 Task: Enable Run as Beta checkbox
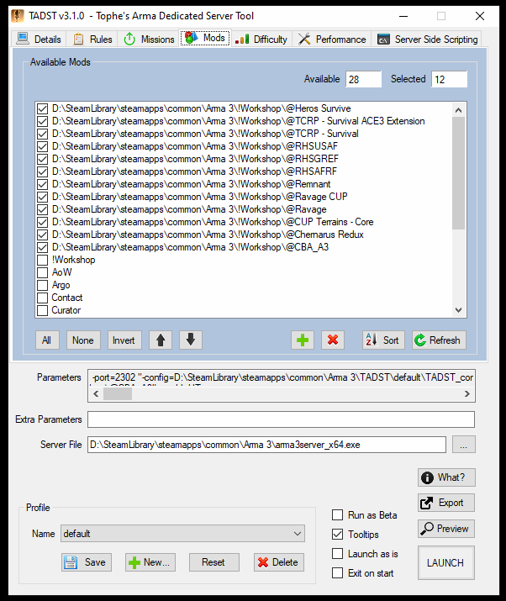(337, 514)
